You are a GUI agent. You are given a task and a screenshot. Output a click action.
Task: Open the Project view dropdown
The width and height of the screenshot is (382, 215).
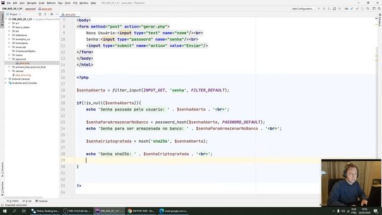tap(14, 14)
